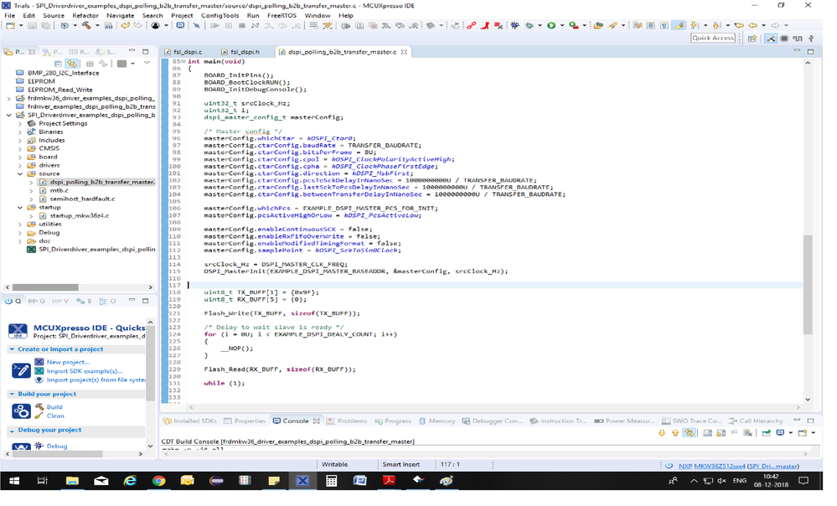Click the Clean link in Quickstart

pyautogui.click(x=55, y=416)
